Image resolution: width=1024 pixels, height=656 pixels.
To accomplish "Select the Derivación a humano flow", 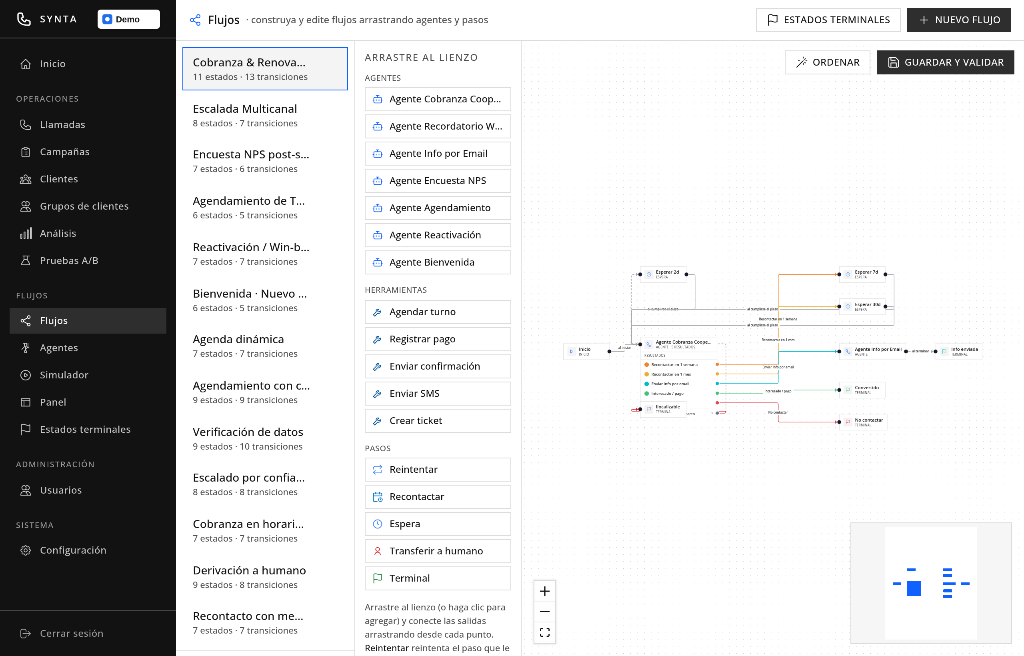I will [x=265, y=577].
